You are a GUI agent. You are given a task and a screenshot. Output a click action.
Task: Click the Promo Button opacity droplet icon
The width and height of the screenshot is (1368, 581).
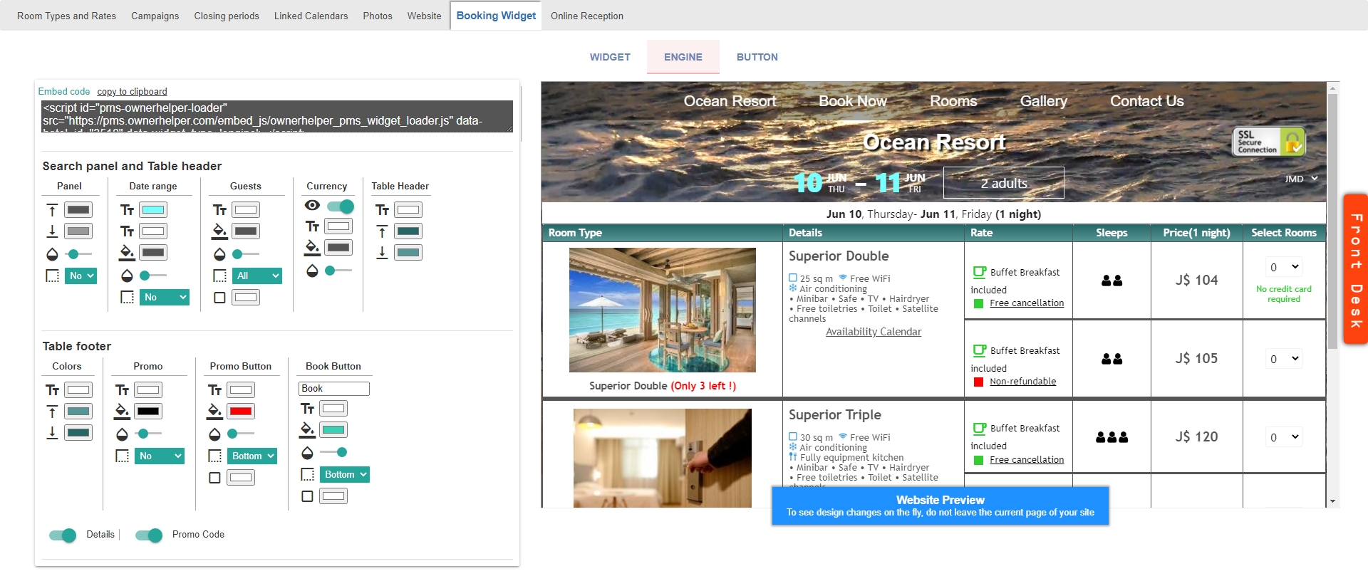(214, 434)
